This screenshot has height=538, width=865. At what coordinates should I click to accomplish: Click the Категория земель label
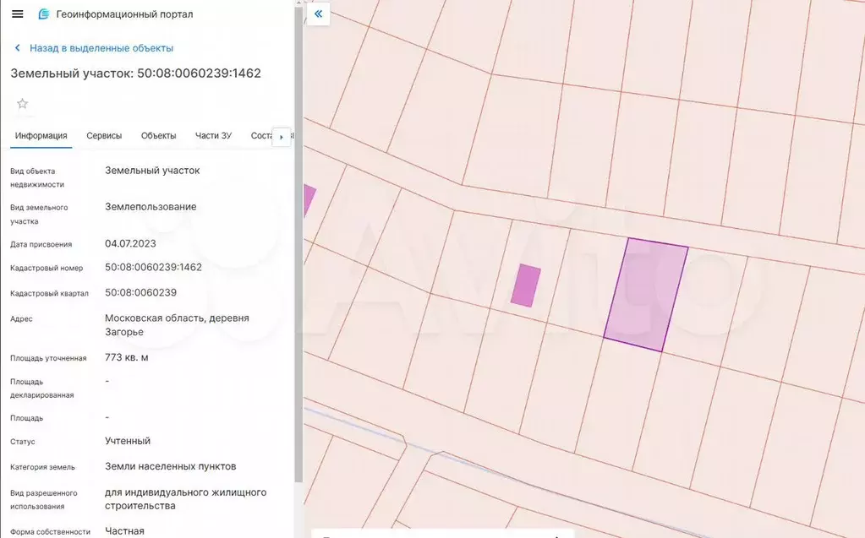[42, 467]
